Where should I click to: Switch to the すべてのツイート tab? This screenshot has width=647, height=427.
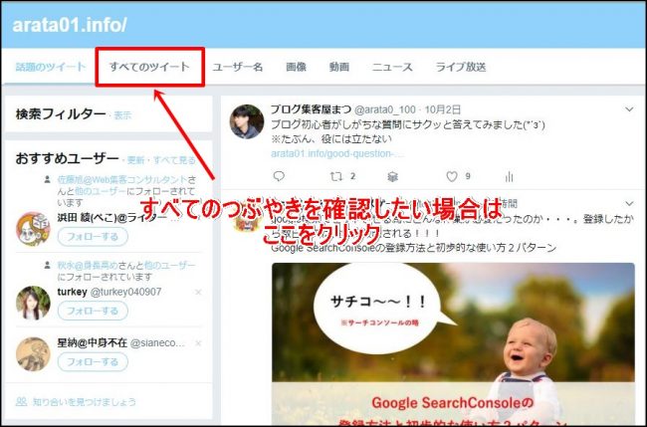(149, 67)
